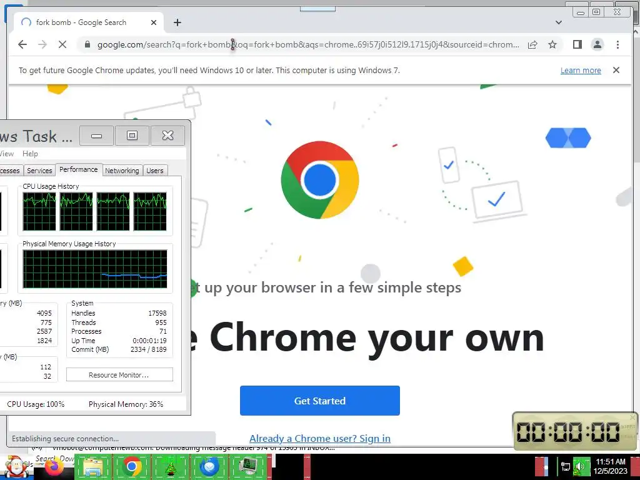Click the Chrome forward arrow
640x480 pixels.
[42, 44]
